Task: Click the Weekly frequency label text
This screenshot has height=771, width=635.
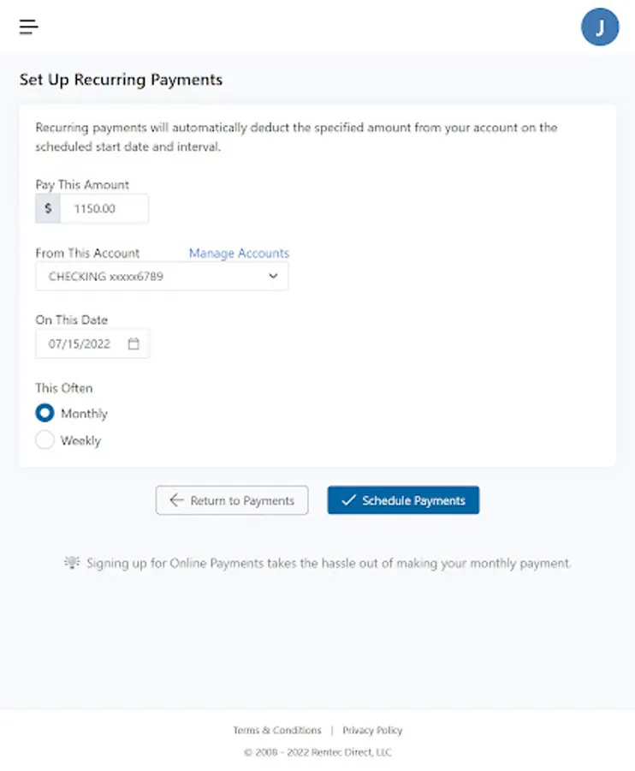Action: click(80, 440)
